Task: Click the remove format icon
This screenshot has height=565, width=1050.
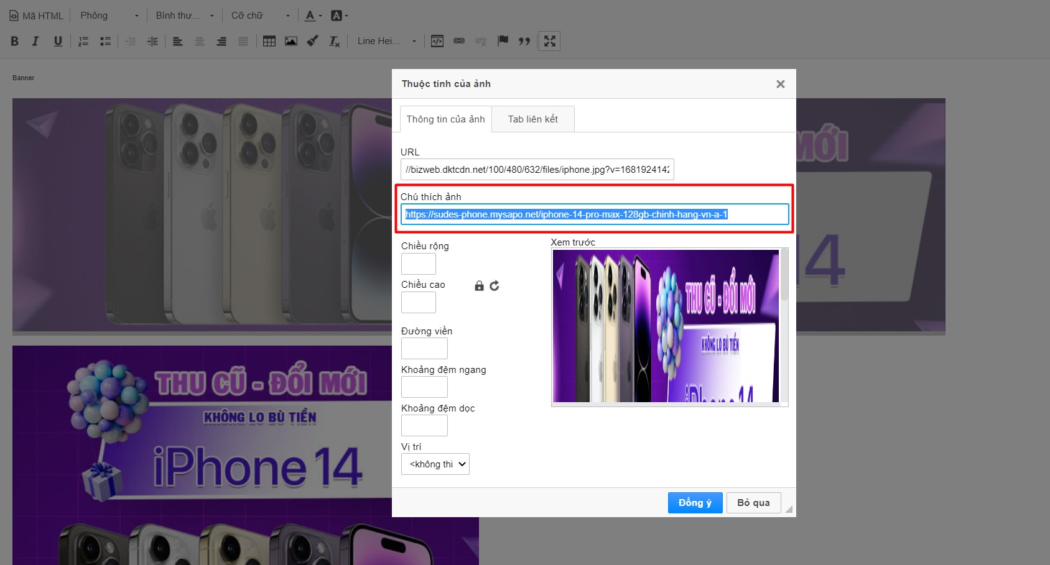Action: pos(335,41)
